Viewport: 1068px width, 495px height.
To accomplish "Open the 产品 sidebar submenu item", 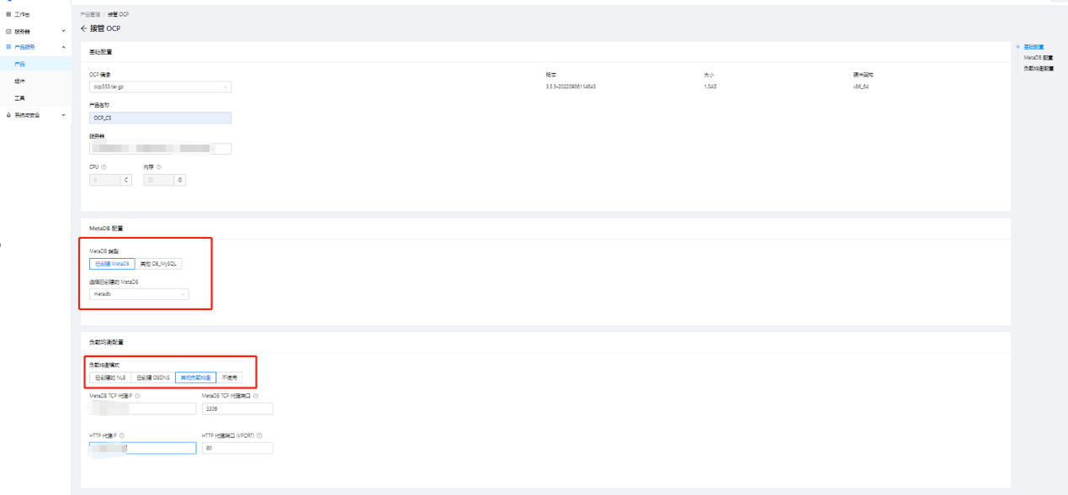I will (35, 64).
